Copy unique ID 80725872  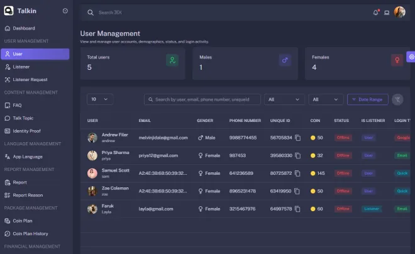[x=297, y=174]
